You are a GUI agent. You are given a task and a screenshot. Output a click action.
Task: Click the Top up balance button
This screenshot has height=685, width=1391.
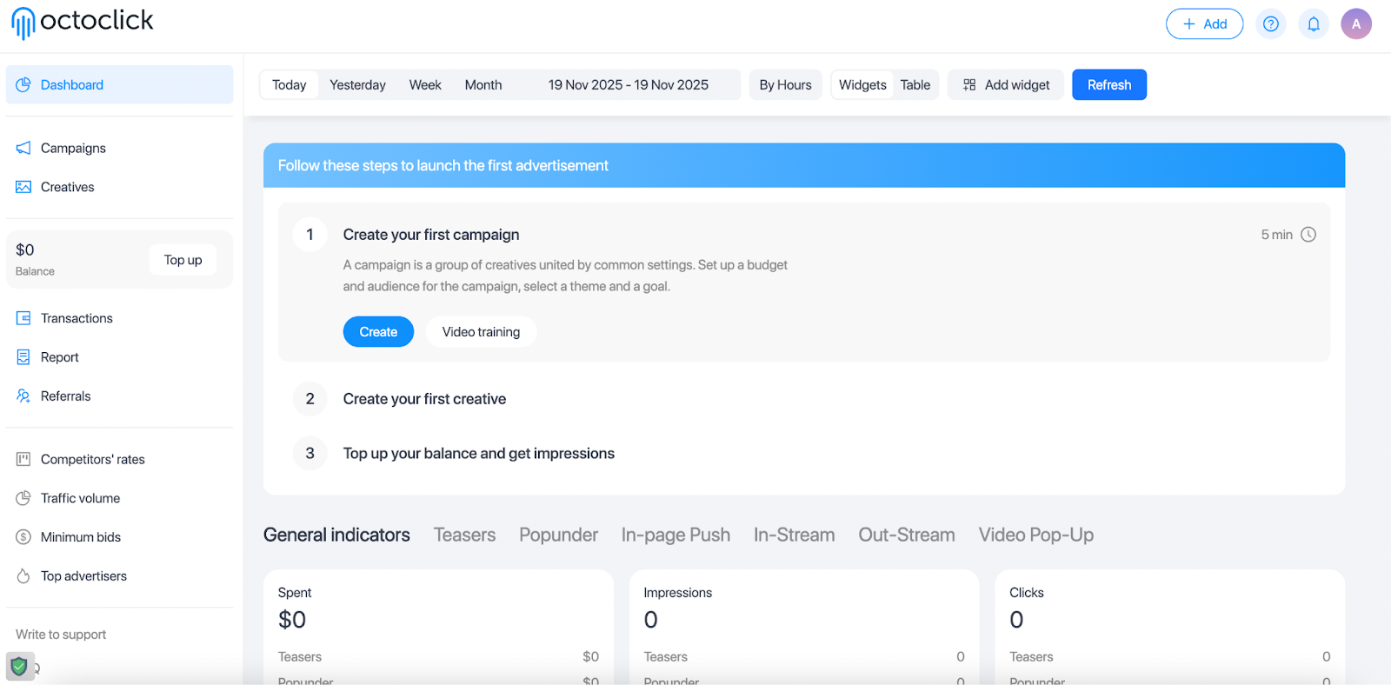tap(183, 260)
